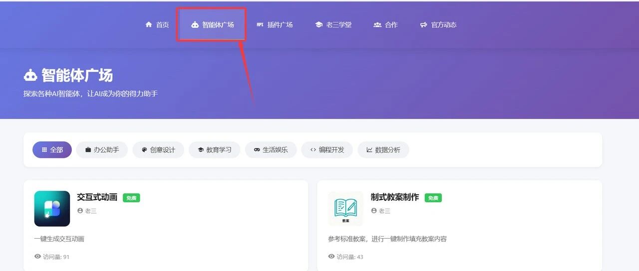The width and height of the screenshot is (639, 271).
Task: Click the palette icon in 创意设计 filter
Action: click(144, 149)
